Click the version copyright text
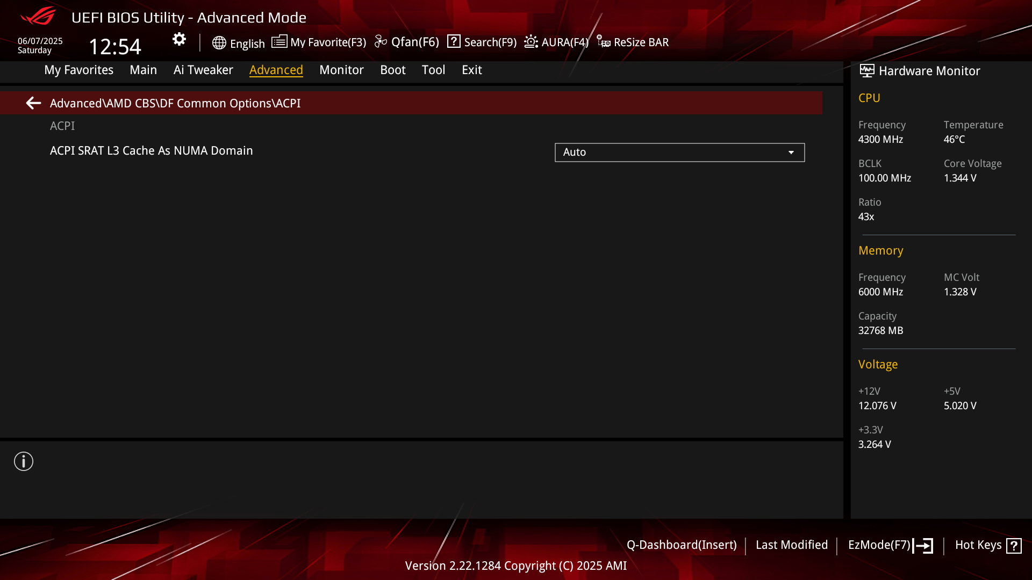The image size is (1032, 580). (x=516, y=565)
